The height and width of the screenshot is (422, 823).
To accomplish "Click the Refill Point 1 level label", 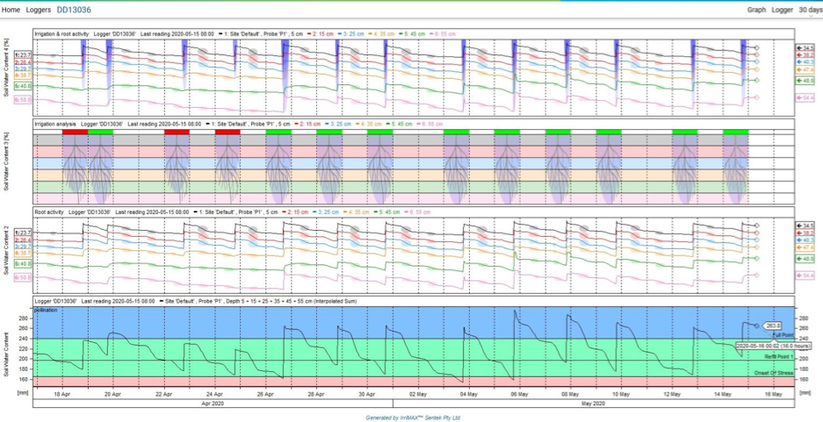I will coord(776,357).
